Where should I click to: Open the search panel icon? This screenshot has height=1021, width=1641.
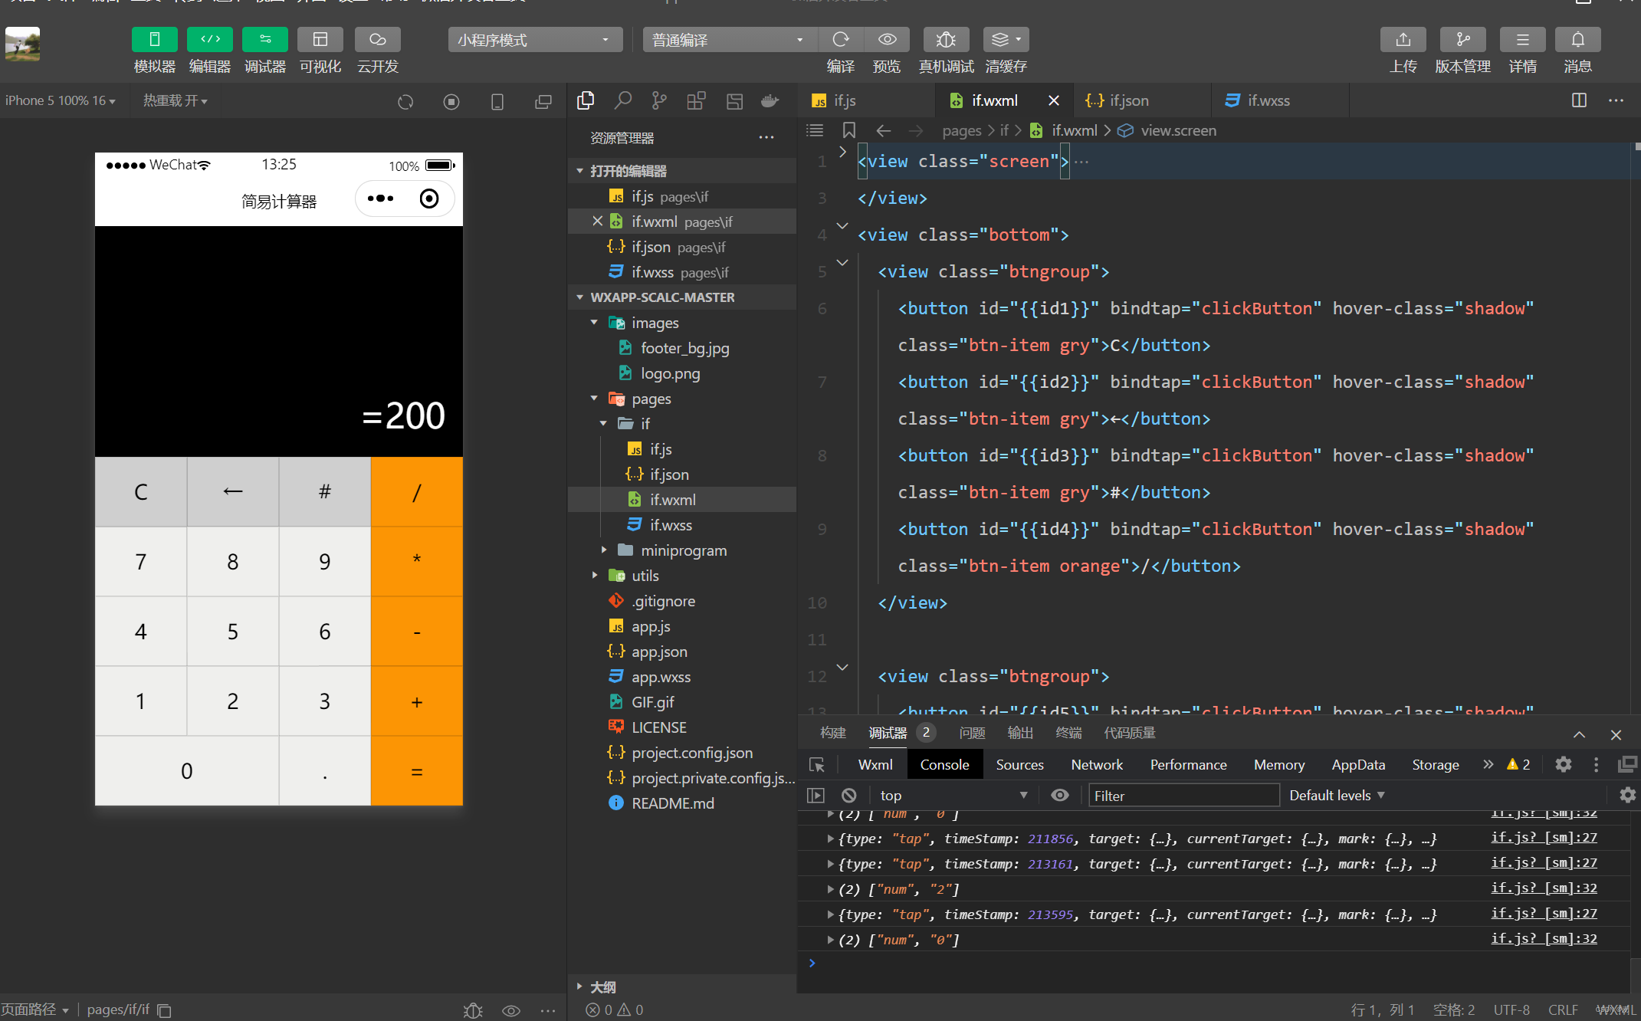coord(622,100)
